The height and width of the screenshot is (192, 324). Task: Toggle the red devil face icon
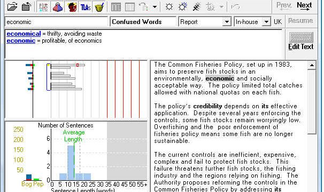tap(72, 7)
